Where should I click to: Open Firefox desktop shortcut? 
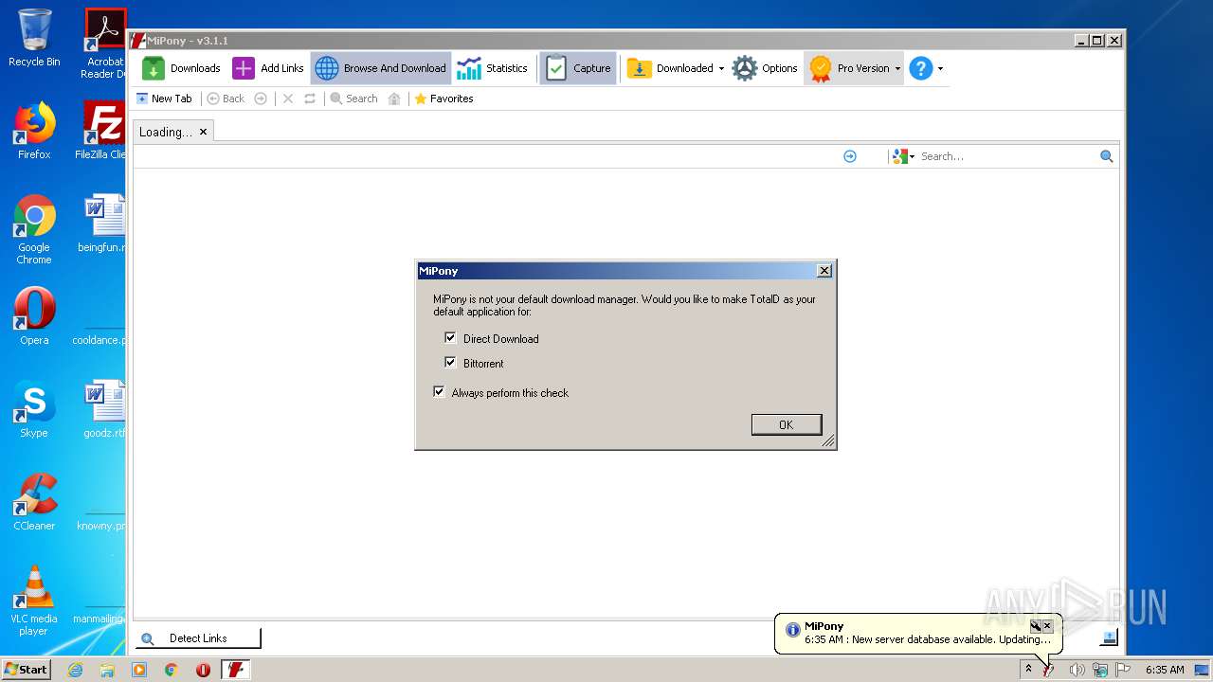[x=34, y=131]
